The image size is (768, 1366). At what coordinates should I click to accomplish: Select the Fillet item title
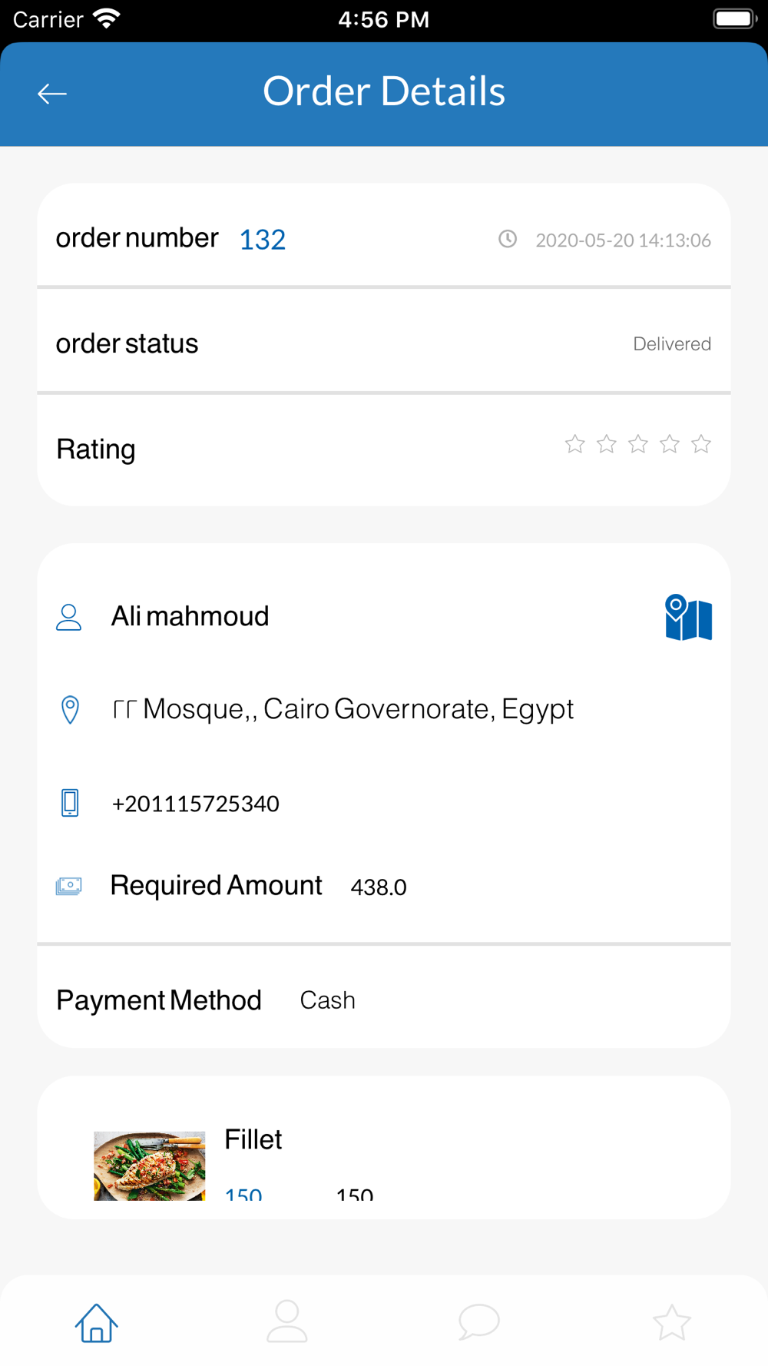(253, 1139)
